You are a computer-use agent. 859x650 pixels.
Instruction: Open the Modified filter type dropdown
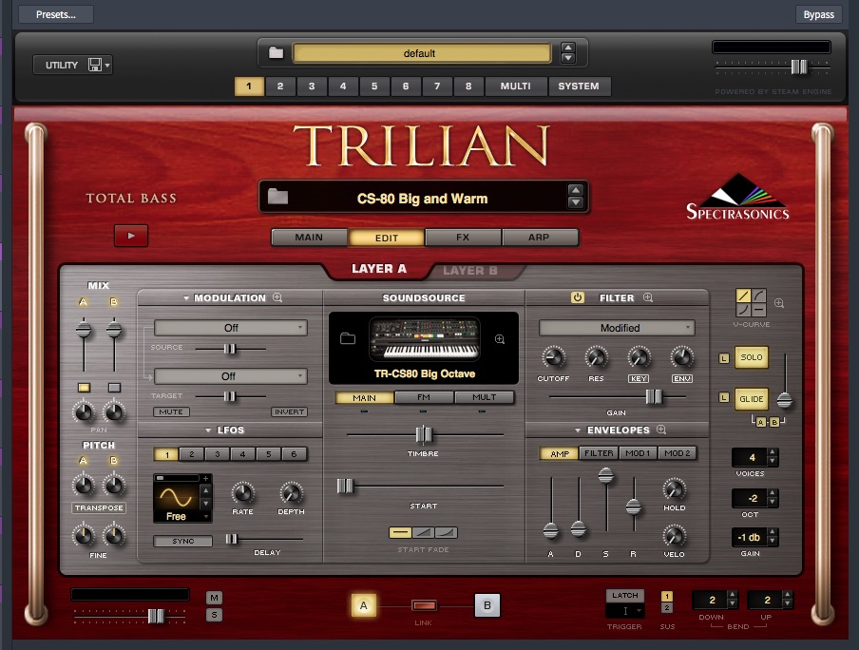click(617, 328)
